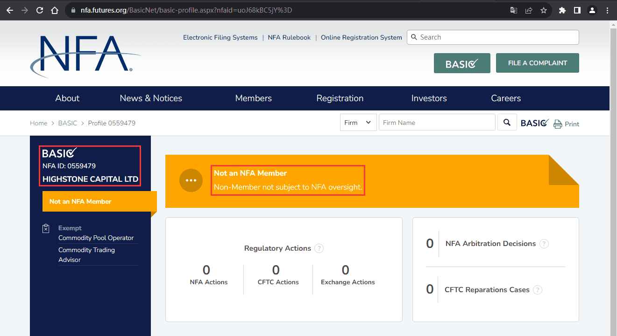Open the Investors menu
Viewport: 617px width, 336px height.
point(429,98)
